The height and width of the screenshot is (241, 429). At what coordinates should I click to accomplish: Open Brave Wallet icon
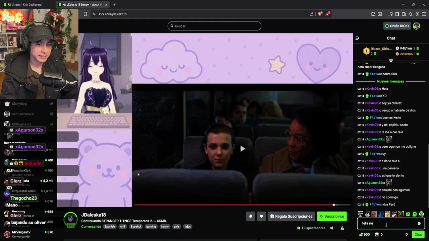pos(404,14)
